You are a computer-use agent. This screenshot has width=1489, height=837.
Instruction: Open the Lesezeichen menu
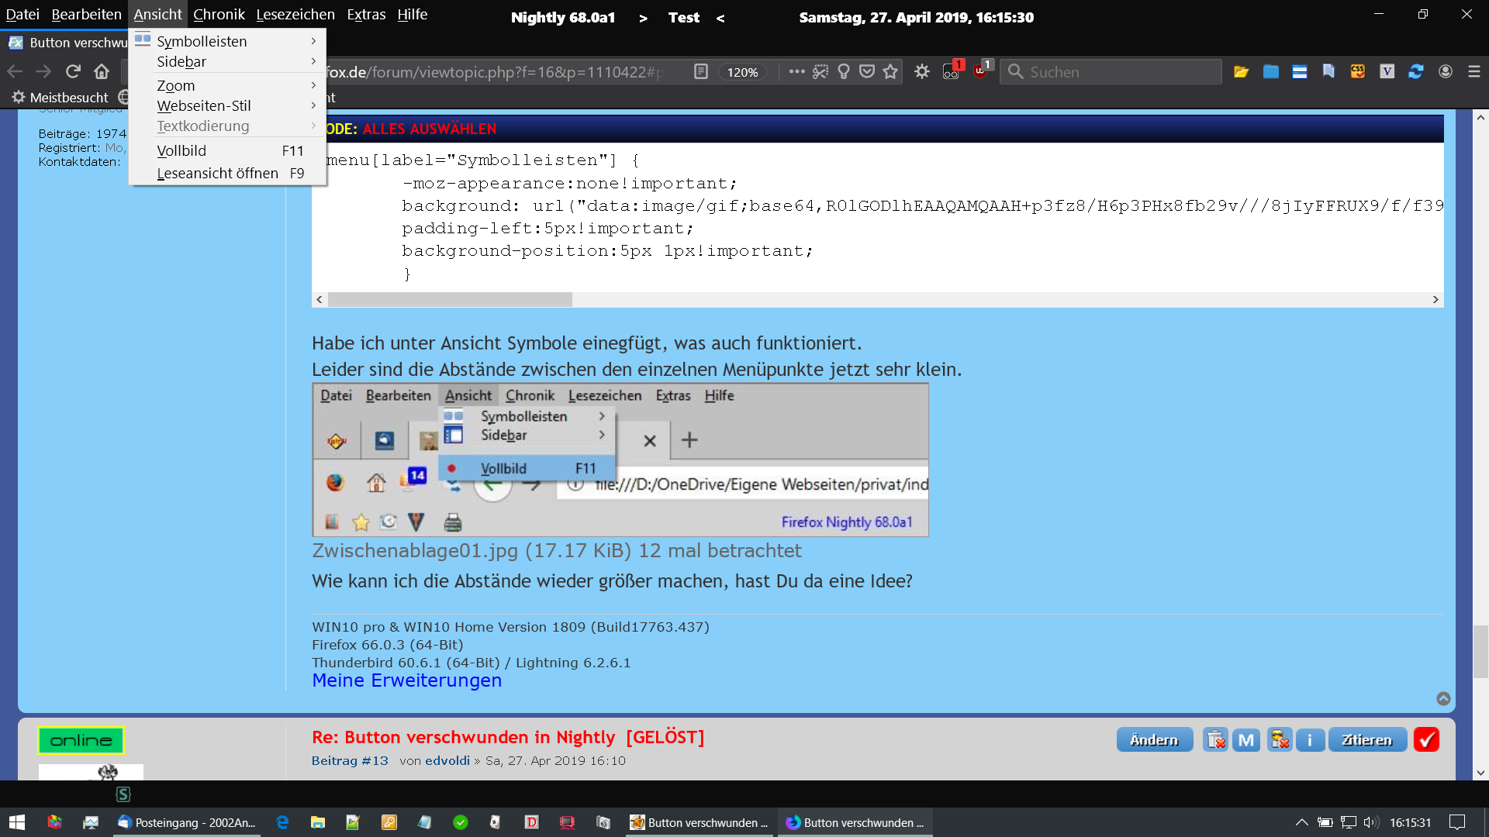pyautogui.click(x=295, y=14)
